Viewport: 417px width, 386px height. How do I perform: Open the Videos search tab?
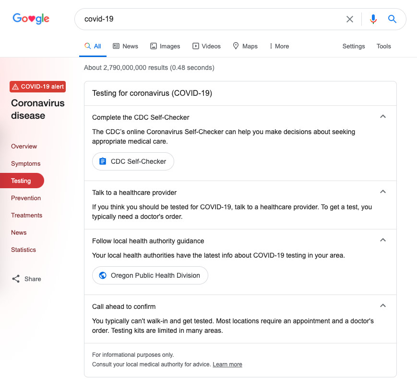[206, 46]
